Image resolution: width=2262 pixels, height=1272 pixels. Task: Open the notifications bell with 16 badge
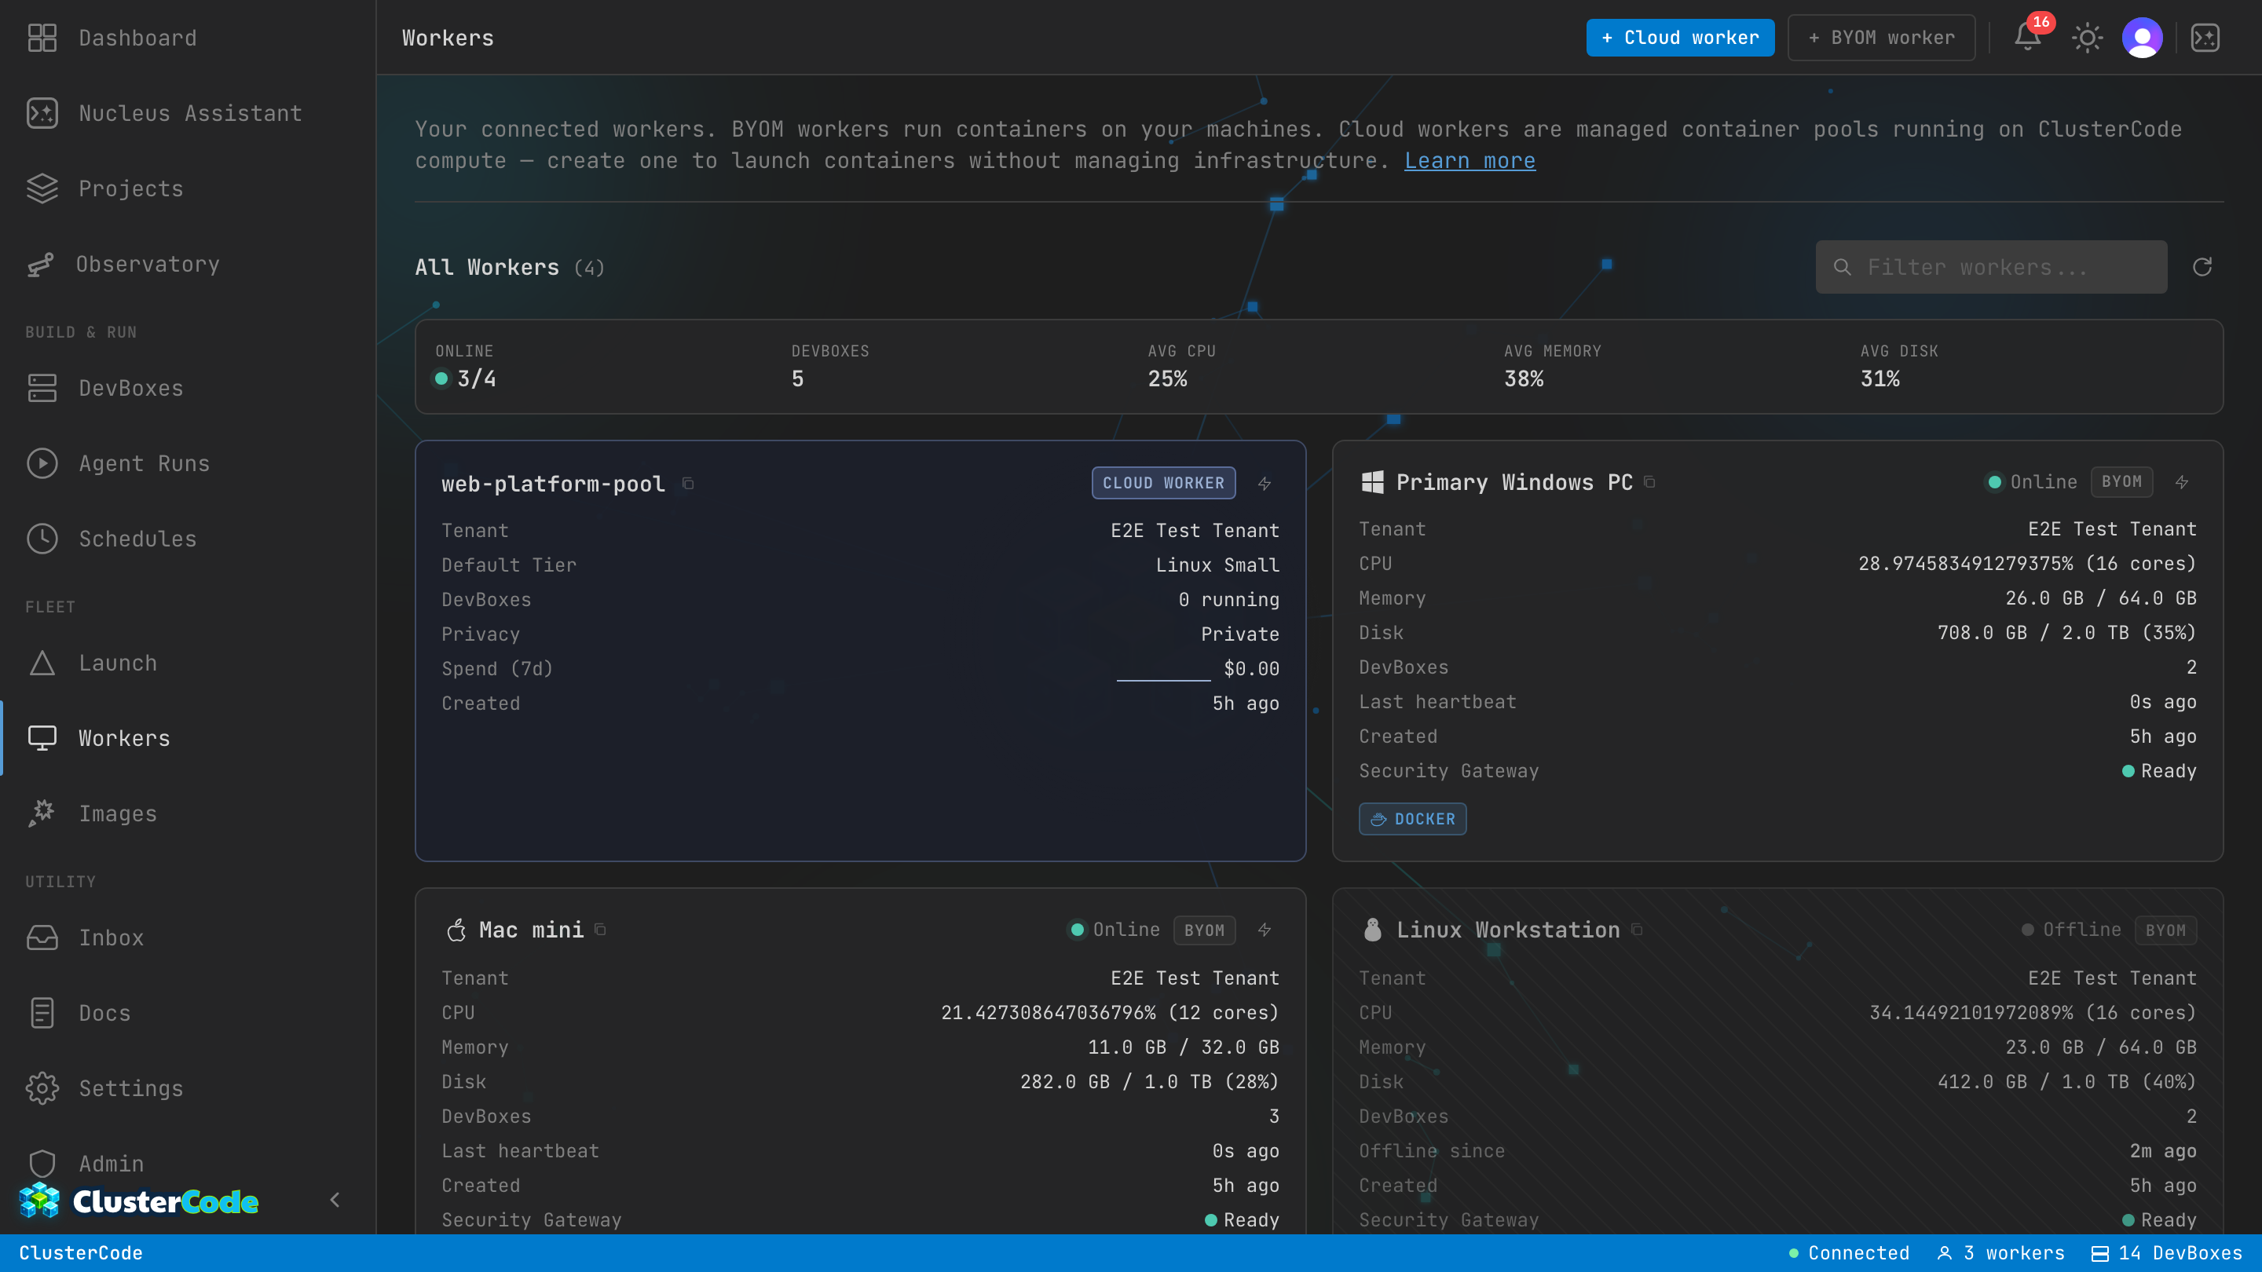click(2027, 37)
